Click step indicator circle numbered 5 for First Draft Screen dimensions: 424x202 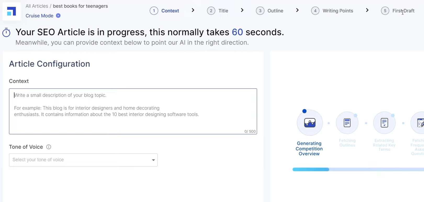click(x=385, y=11)
